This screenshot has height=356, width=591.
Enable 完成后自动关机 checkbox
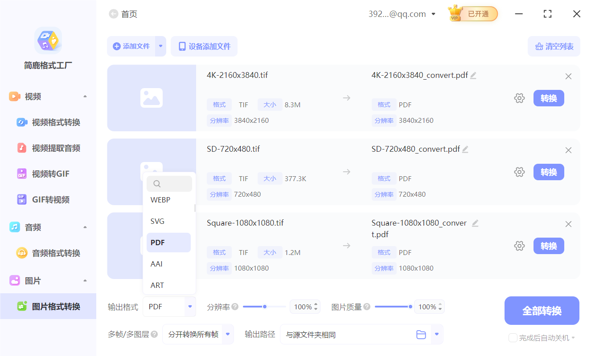click(513, 338)
